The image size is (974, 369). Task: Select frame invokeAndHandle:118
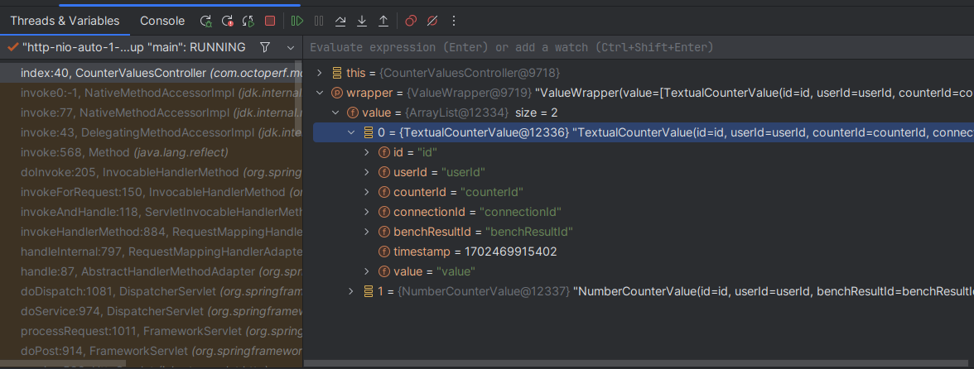(151, 212)
